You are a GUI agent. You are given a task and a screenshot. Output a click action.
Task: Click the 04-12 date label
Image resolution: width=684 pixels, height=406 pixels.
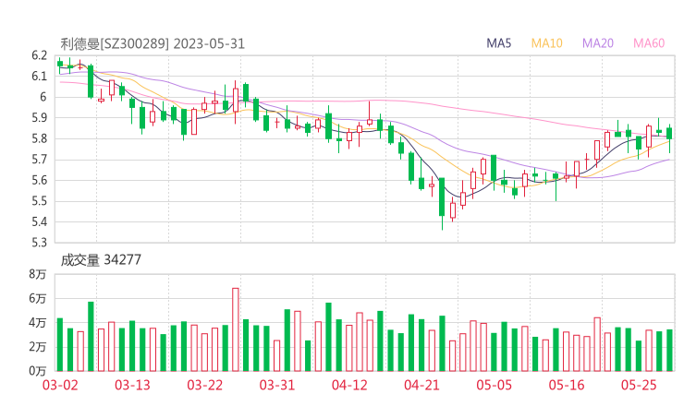click(349, 385)
